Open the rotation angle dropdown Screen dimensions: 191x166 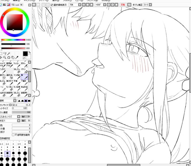104,5
